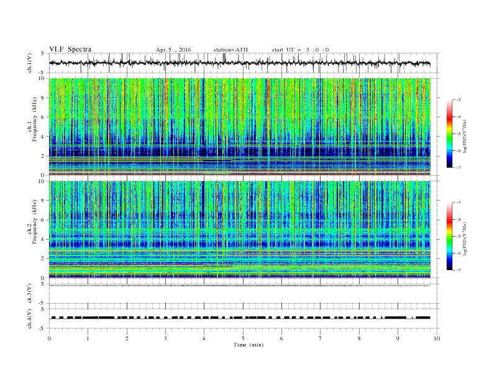Click the "4" kHz tick of ch.2 spectrogram
The width and height of the screenshot is (492, 380).
pyautogui.click(x=43, y=239)
